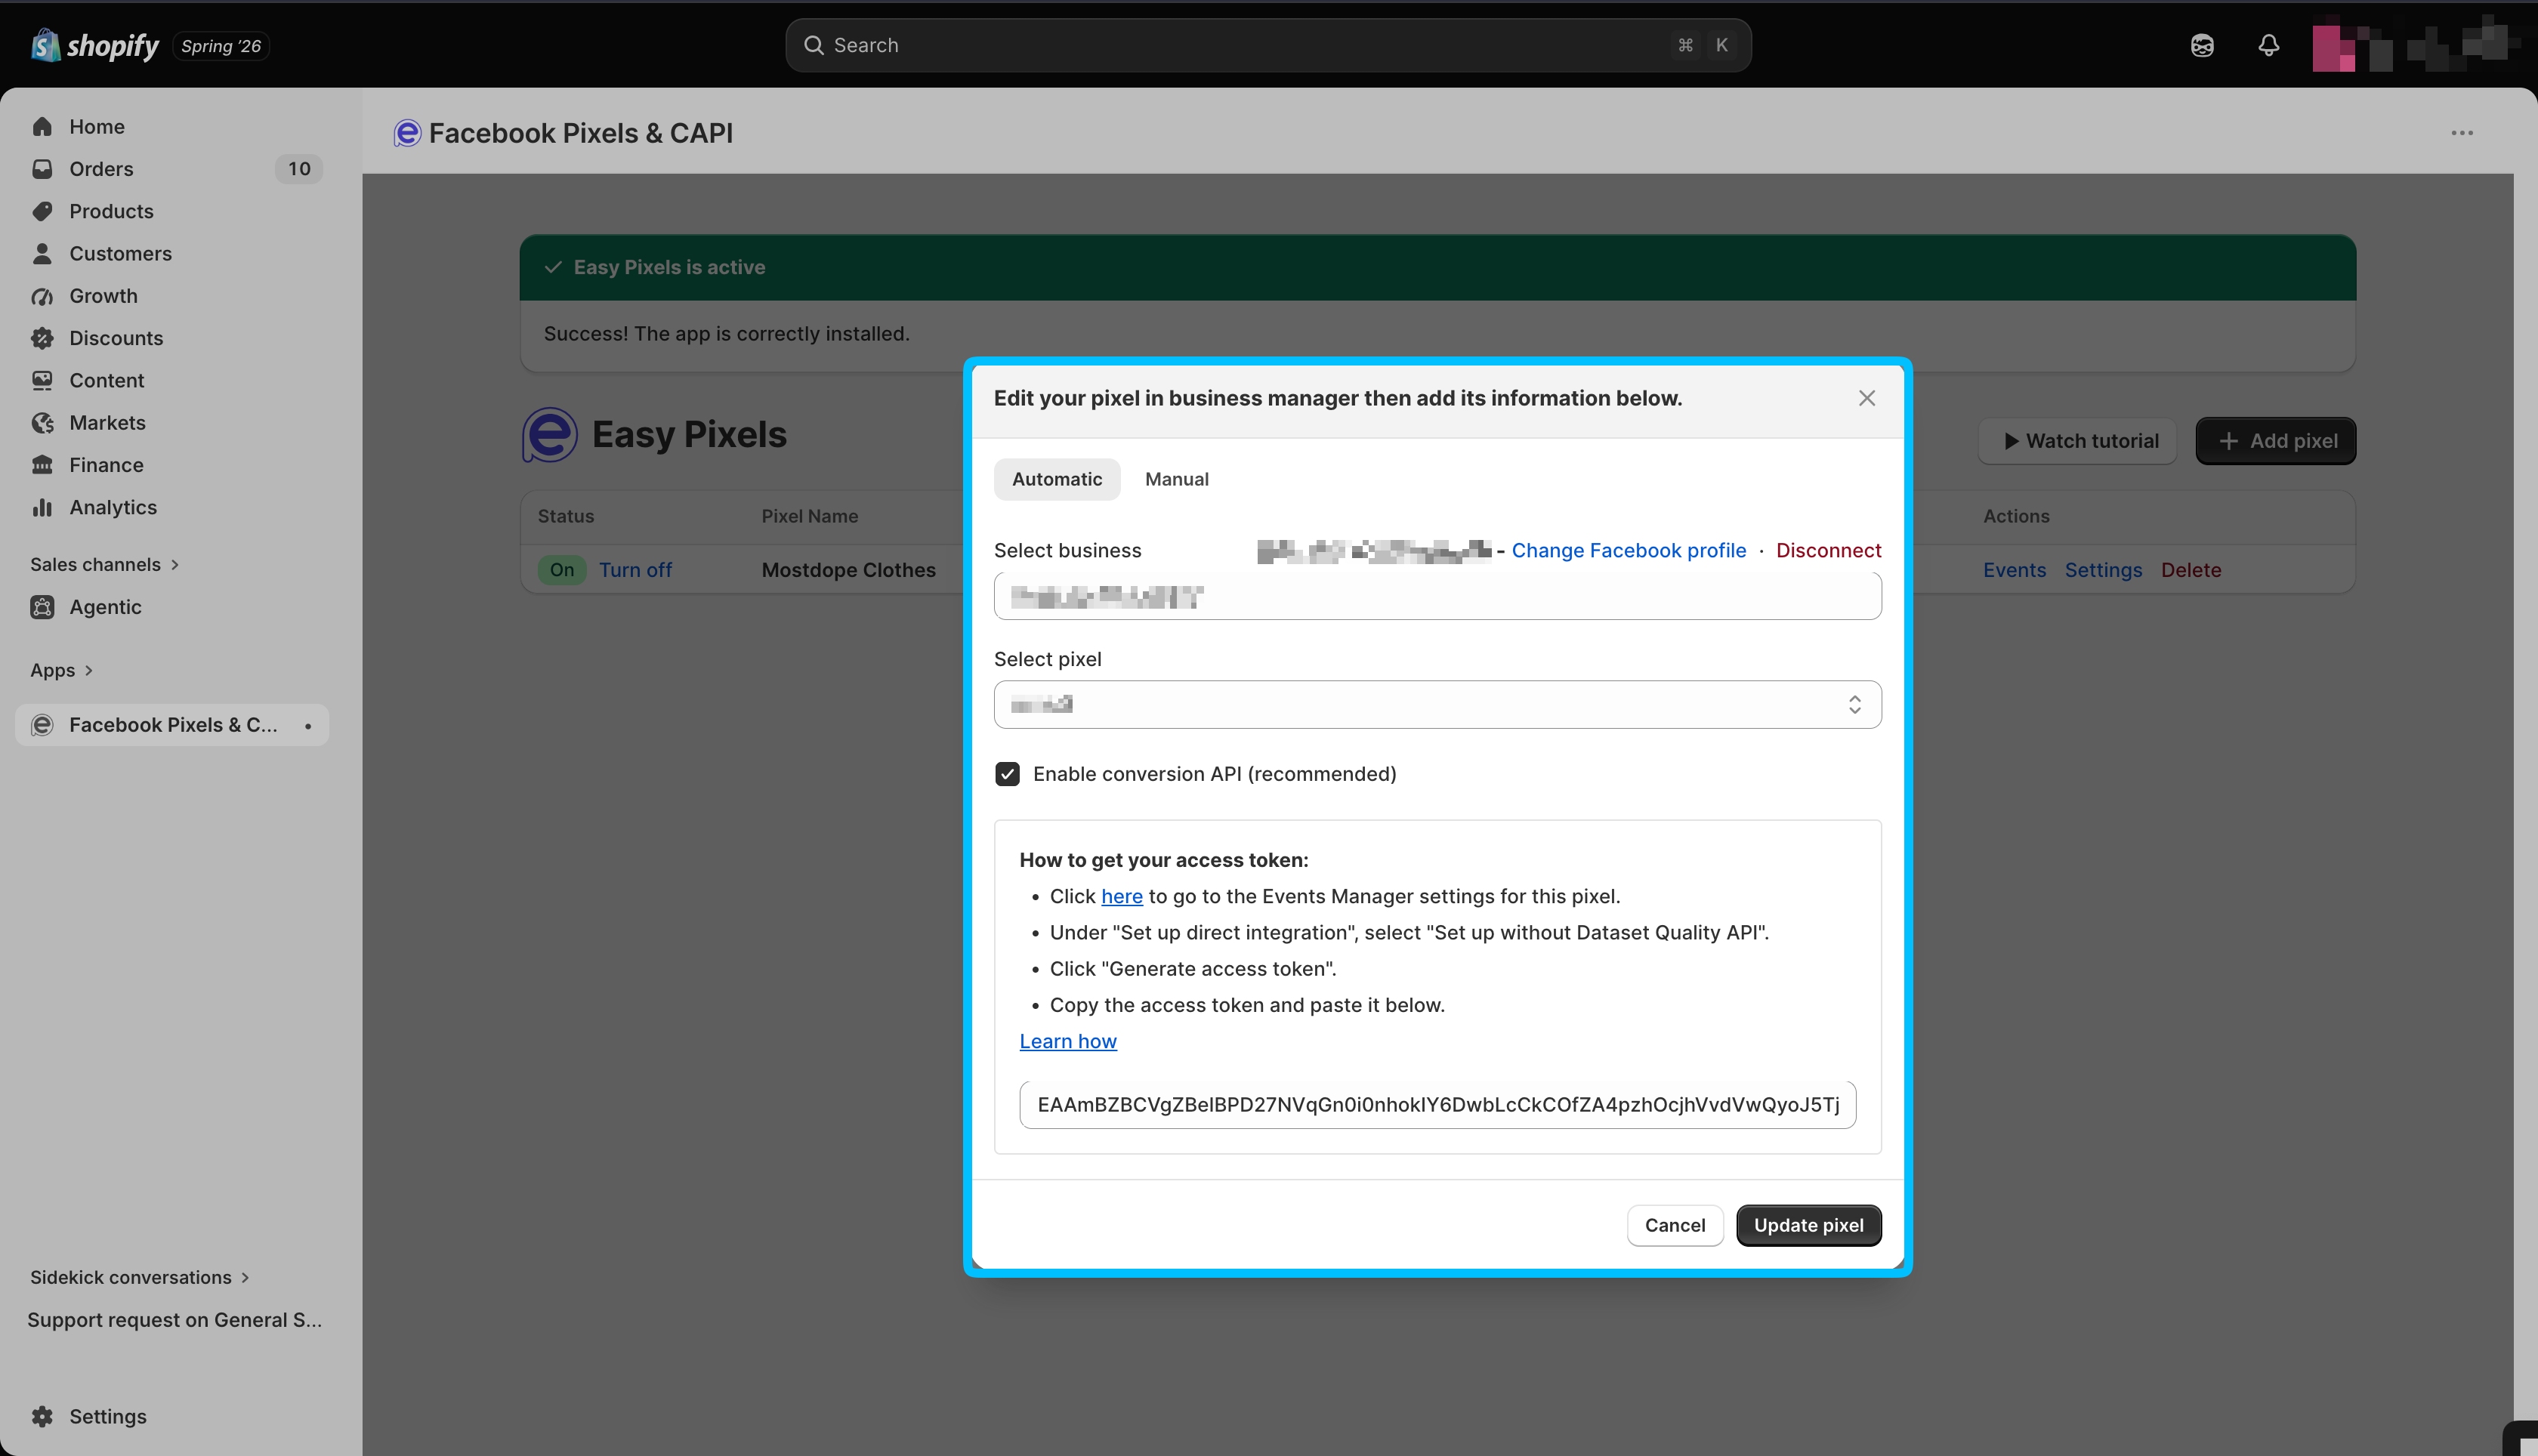
Task: Click the On status badge
Action: 562,570
